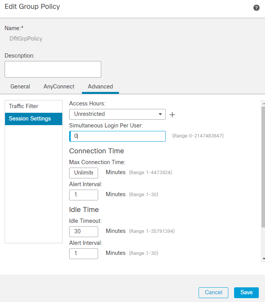265x302 pixels.
Task: Cancel editing the group policy
Action: pos(214,292)
